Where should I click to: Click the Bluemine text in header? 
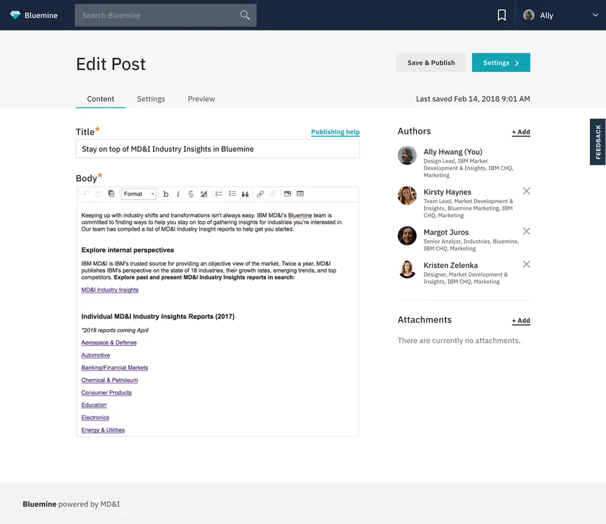pyautogui.click(x=41, y=15)
